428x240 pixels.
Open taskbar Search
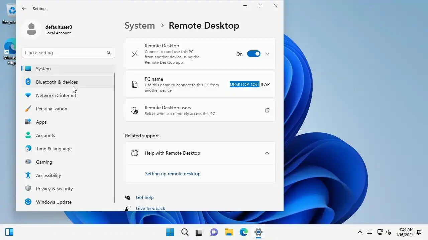185,232
